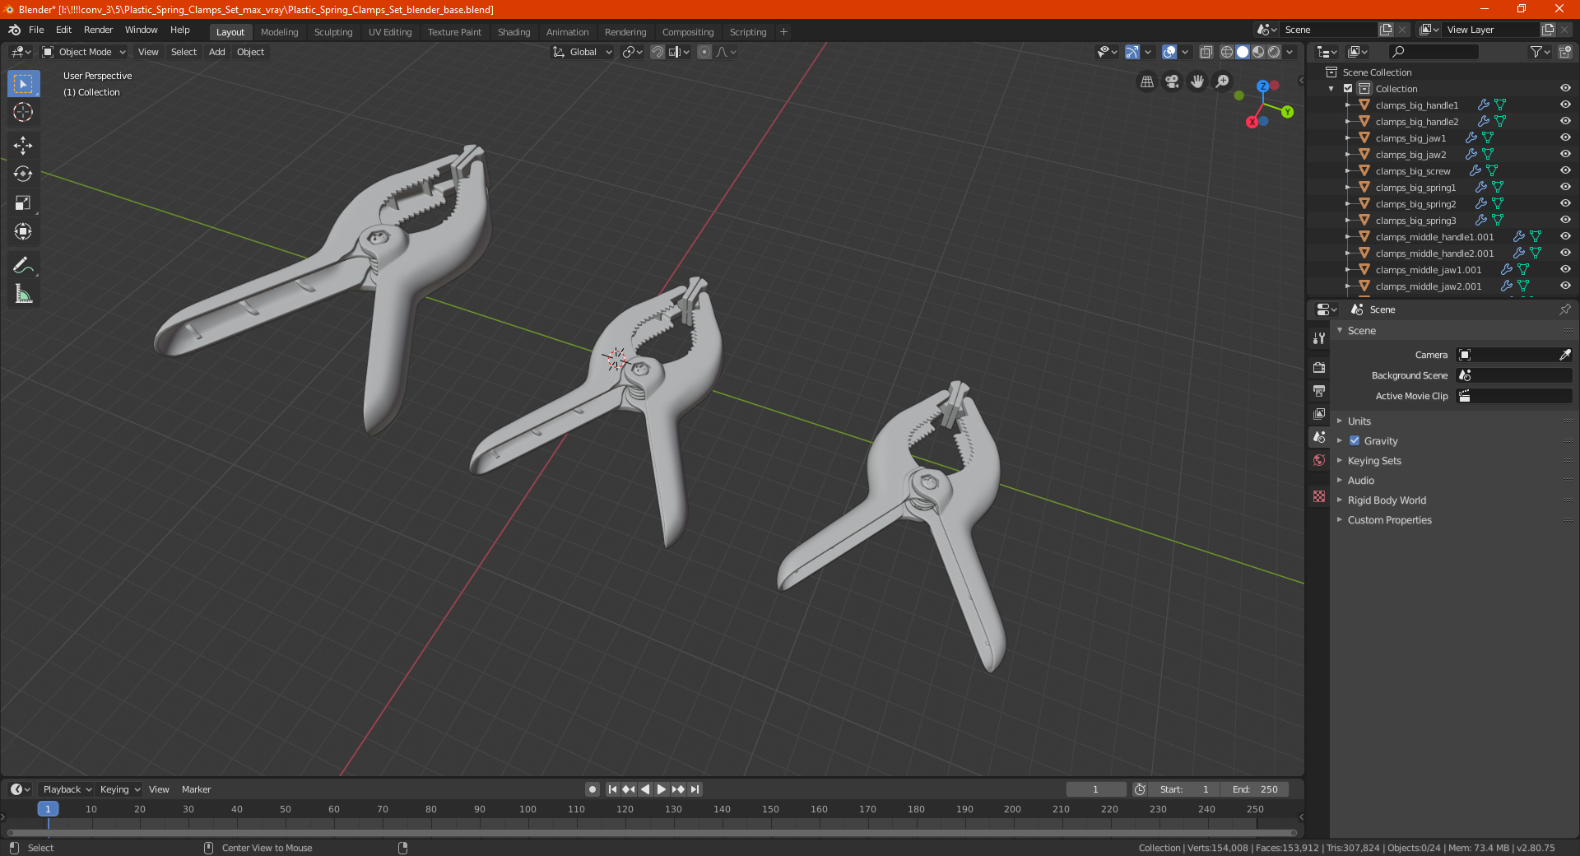1580x856 pixels.
Task: Open the File menu
Action: (x=36, y=30)
